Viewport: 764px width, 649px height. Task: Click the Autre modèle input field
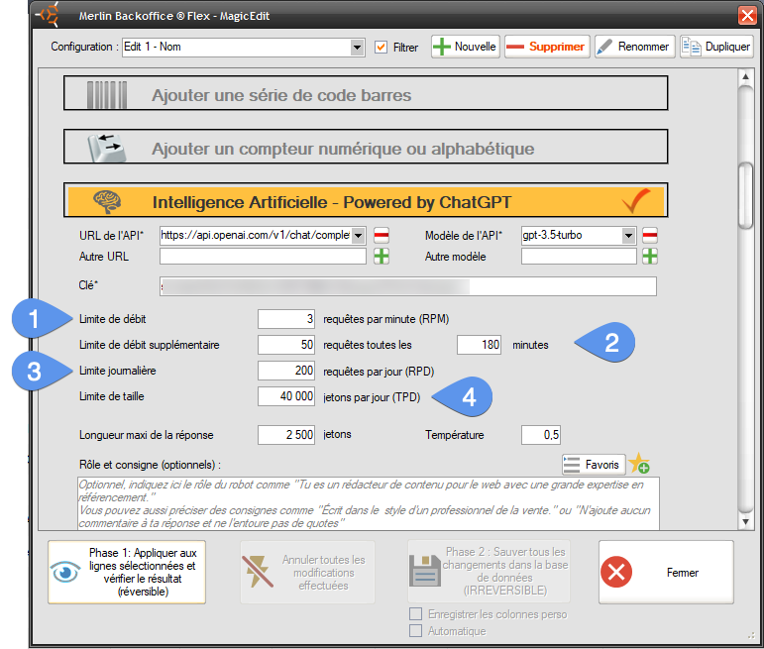(x=579, y=257)
